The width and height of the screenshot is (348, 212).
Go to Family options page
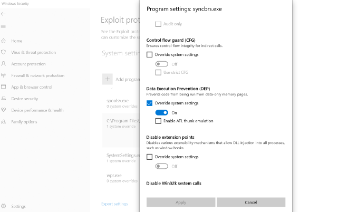pos(24,122)
